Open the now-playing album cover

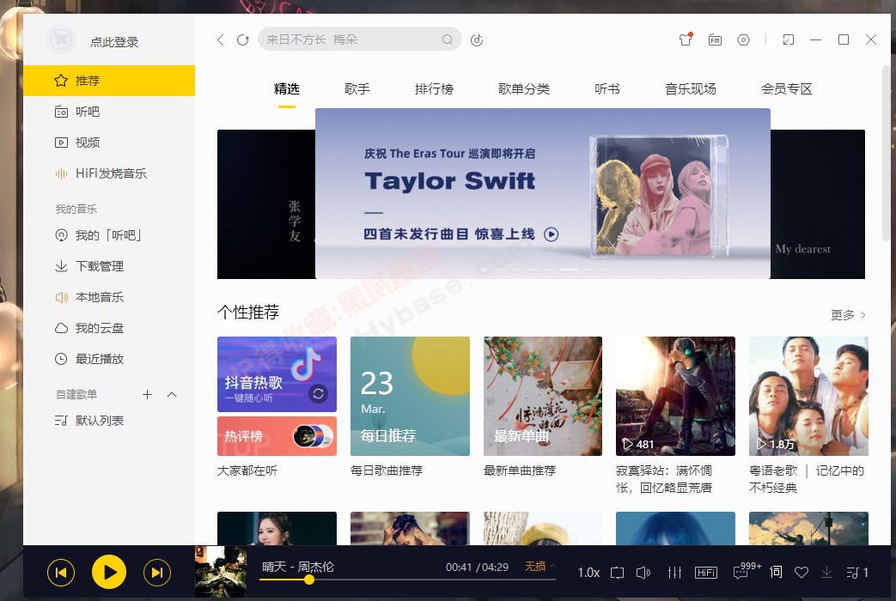click(221, 571)
